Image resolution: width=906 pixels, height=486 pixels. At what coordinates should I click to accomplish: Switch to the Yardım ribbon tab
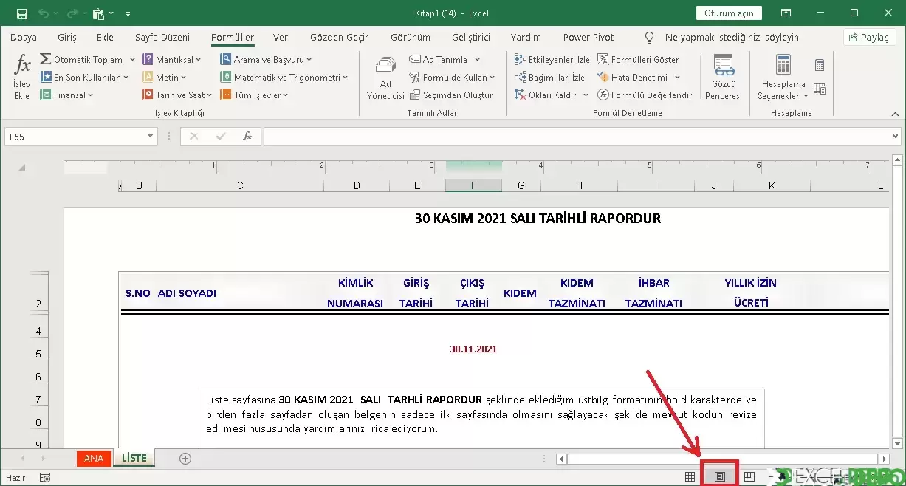[526, 37]
